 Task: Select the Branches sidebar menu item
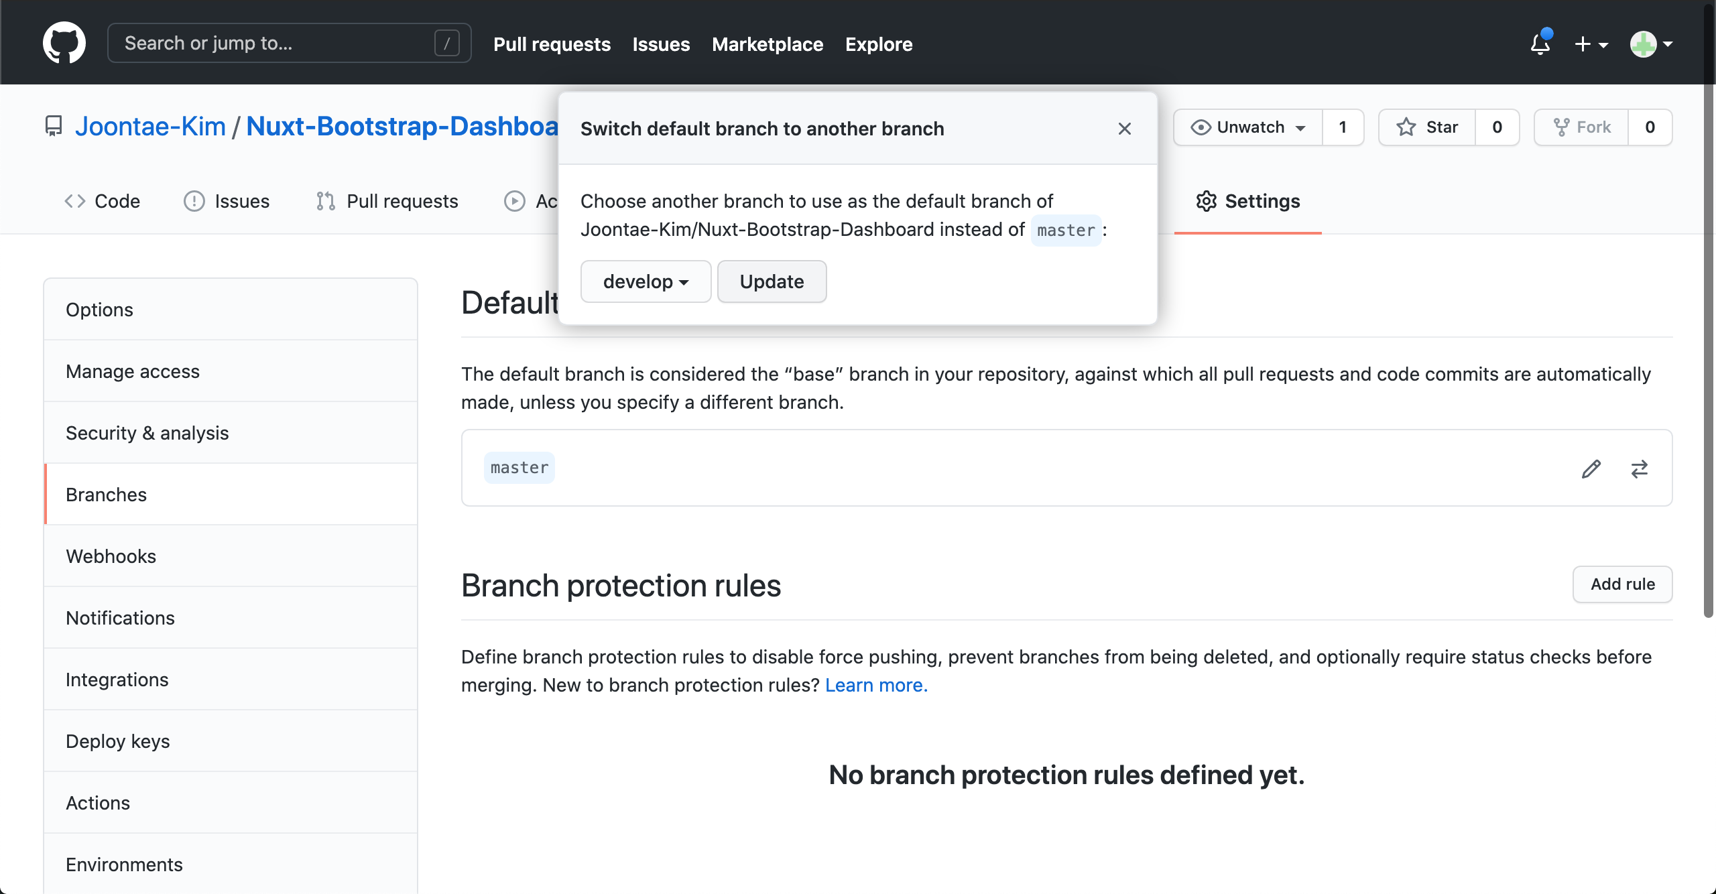tap(105, 493)
